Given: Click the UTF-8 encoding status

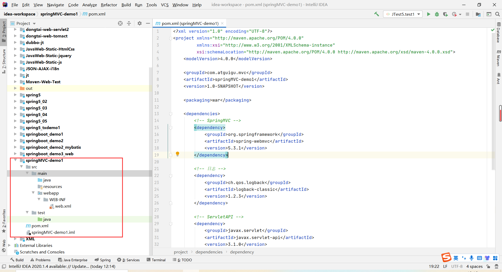Looking at the screenshot, I should [457, 267].
